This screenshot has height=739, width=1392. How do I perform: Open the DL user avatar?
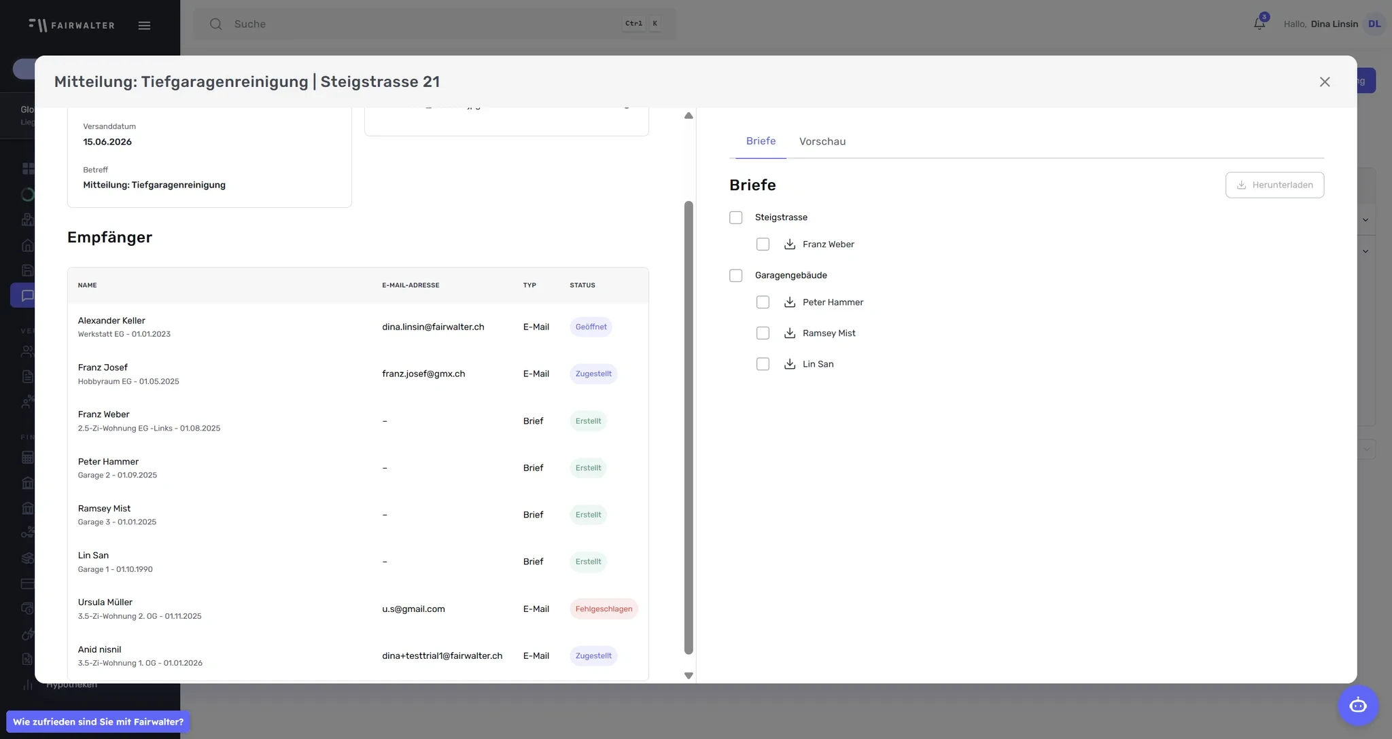point(1374,24)
